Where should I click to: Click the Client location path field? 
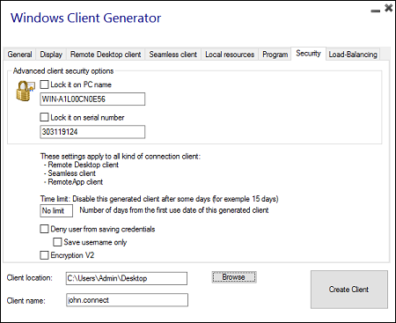127,278
